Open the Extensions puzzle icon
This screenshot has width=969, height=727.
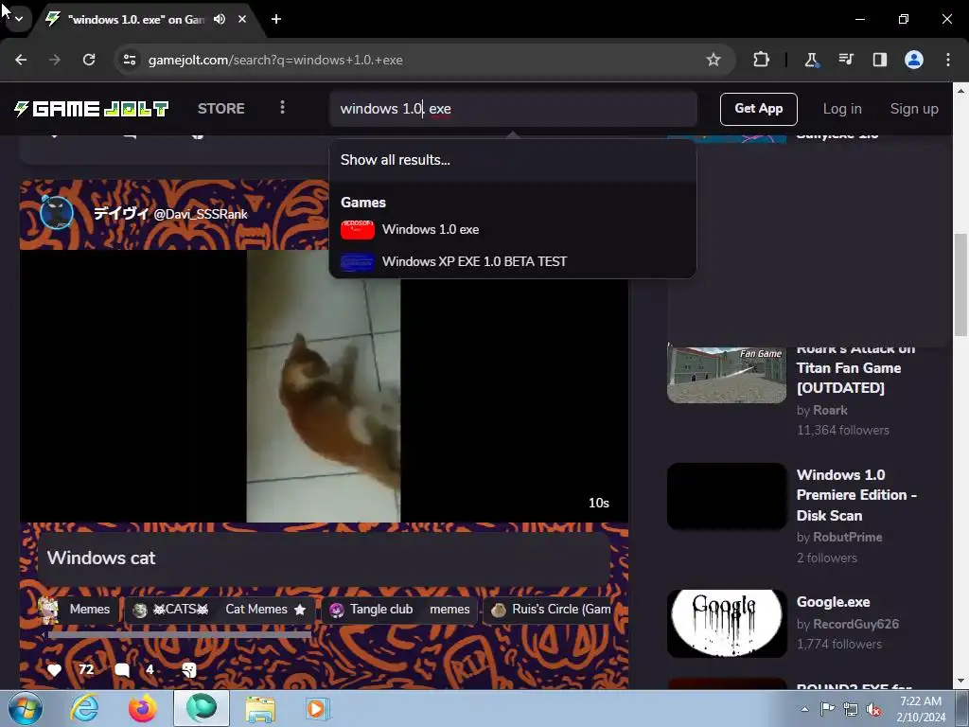(x=762, y=60)
